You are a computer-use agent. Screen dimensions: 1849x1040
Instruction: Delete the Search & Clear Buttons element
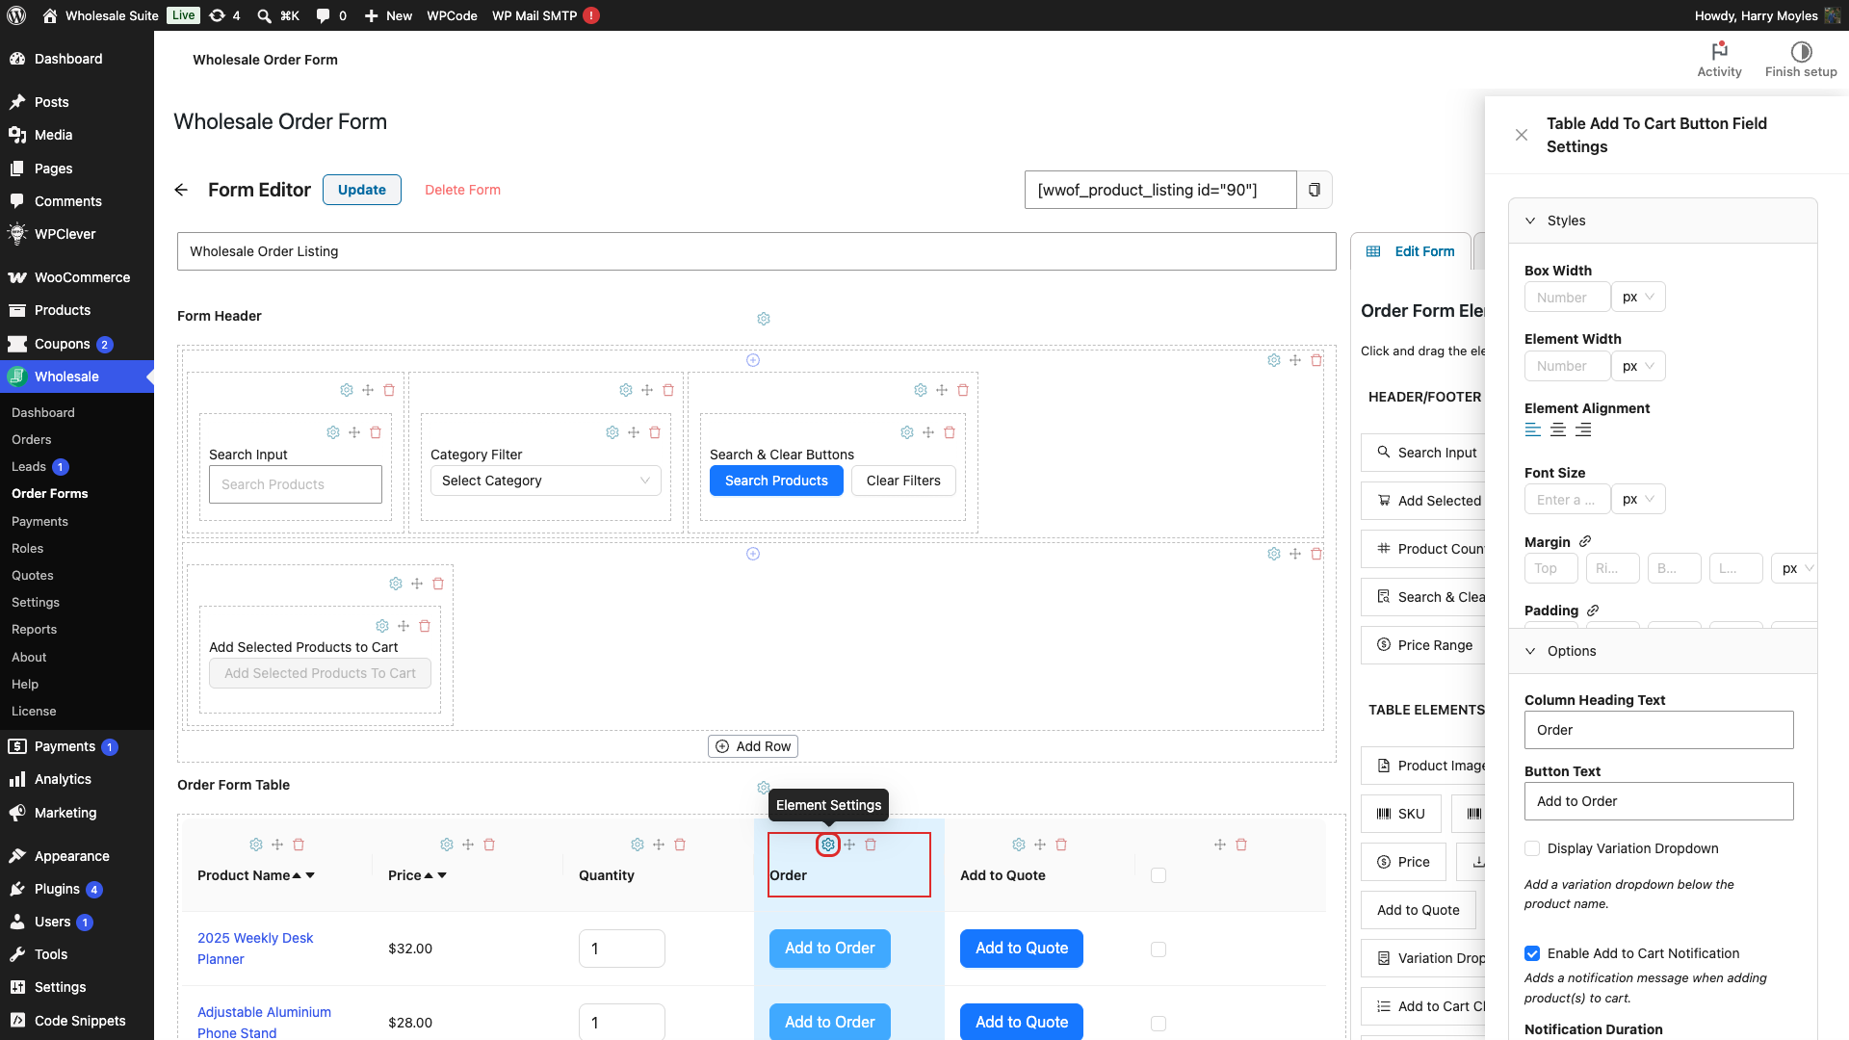click(x=950, y=432)
